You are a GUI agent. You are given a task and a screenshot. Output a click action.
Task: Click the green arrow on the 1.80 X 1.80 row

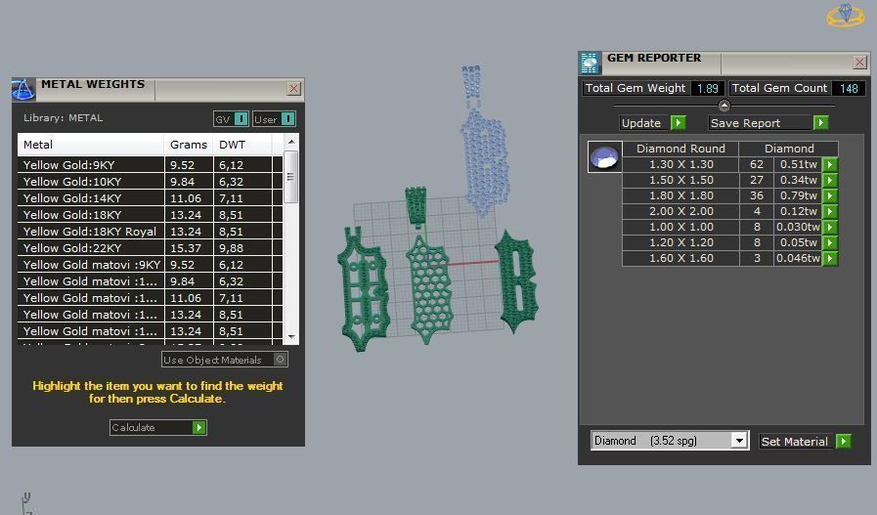pyautogui.click(x=830, y=195)
